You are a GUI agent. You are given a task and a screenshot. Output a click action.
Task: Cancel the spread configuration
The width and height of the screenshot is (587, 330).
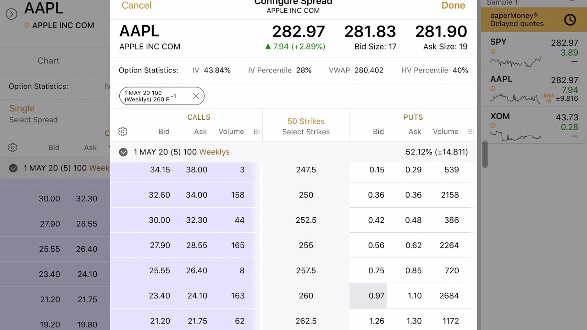(x=136, y=5)
